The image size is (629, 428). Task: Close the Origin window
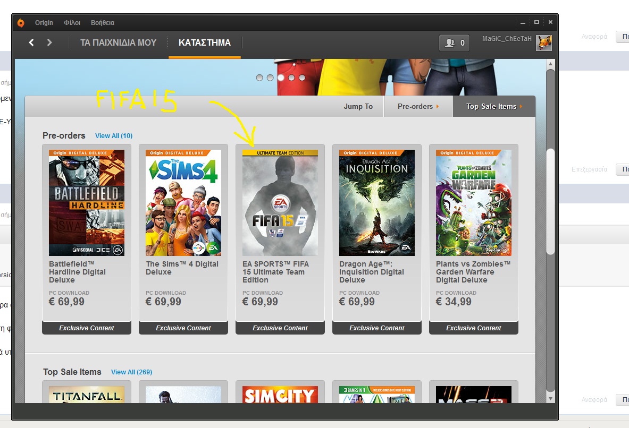[x=550, y=22]
